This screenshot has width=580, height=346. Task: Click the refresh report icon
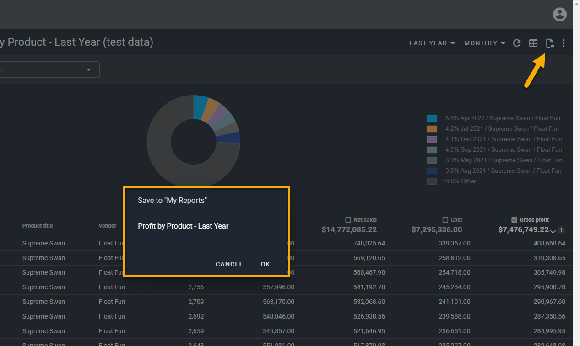point(517,43)
